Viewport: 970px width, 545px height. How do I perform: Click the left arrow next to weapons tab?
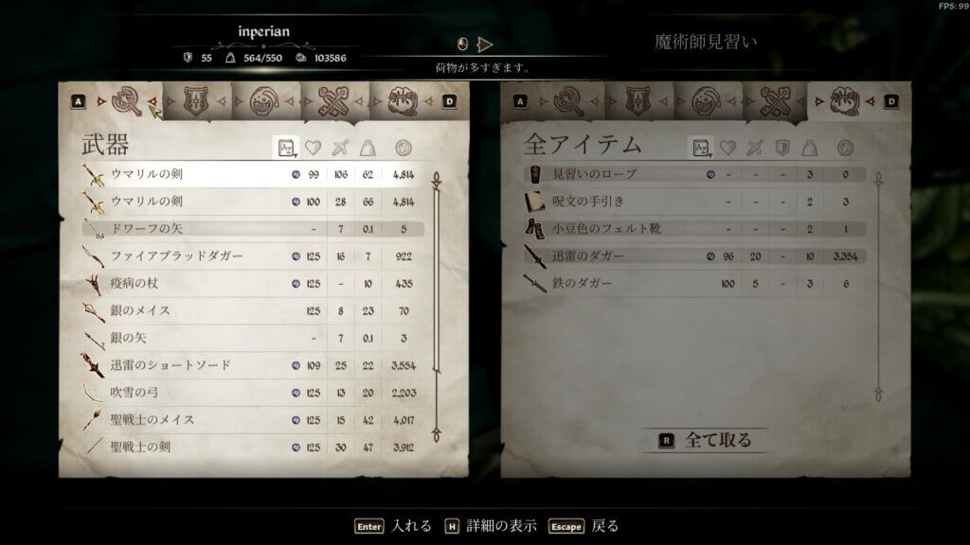click(100, 101)
